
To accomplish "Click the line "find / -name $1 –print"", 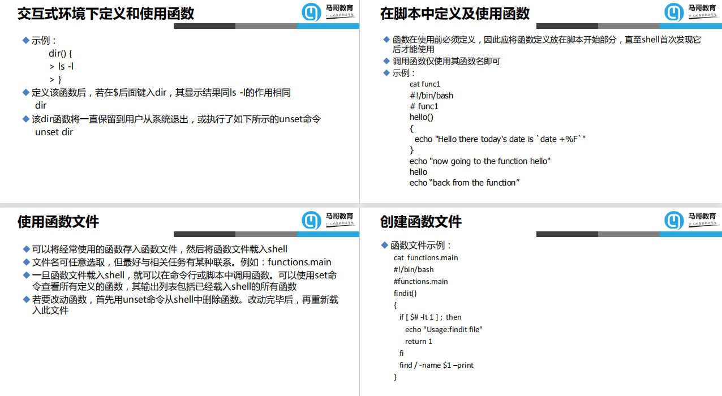I will coord(436,365).
